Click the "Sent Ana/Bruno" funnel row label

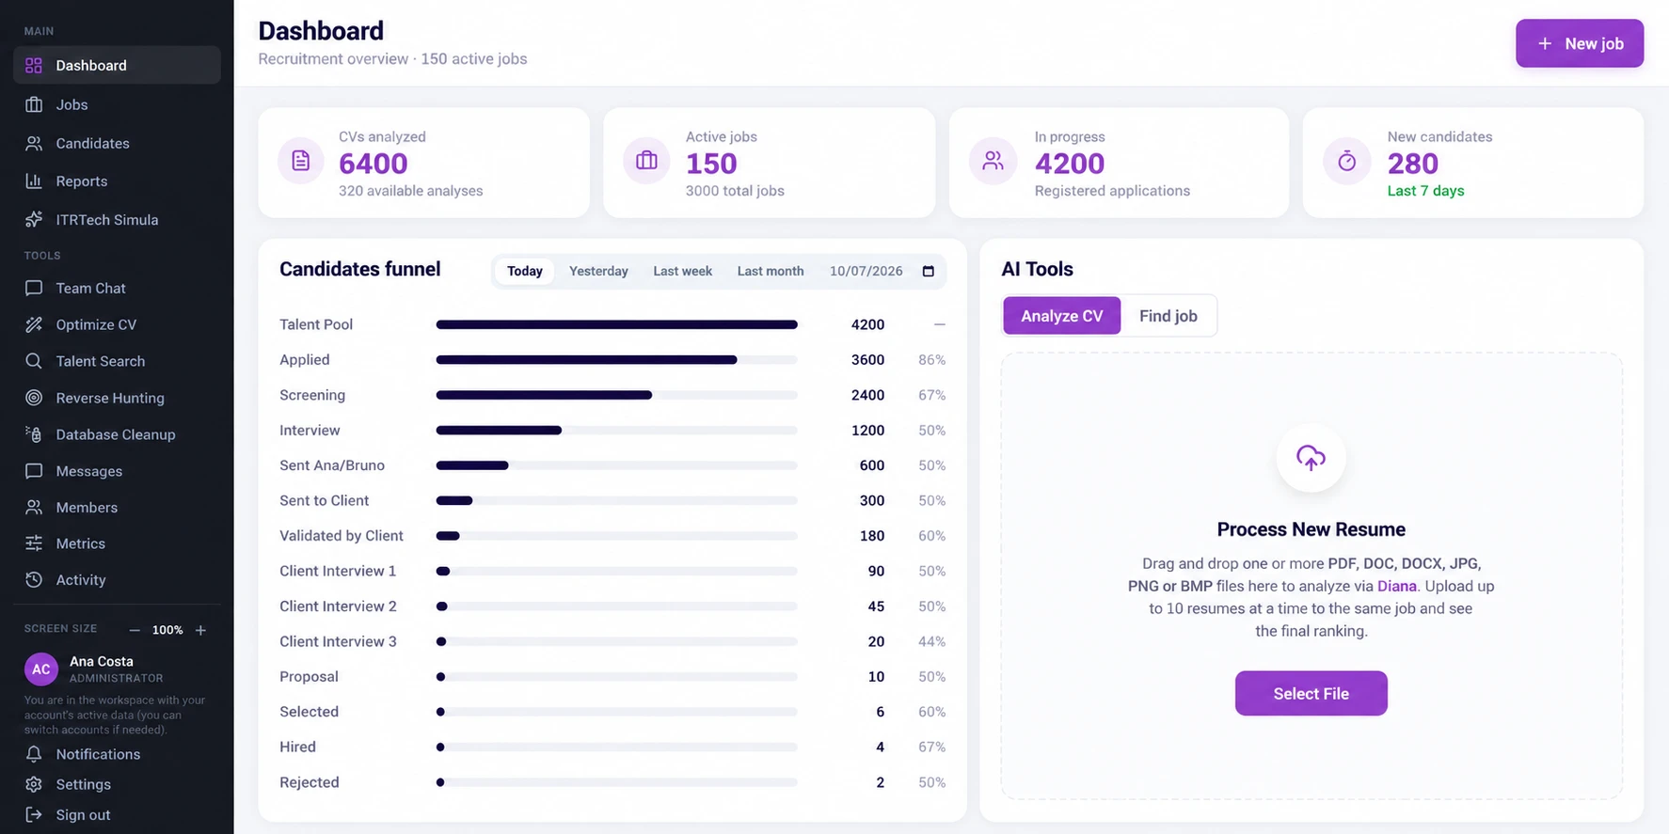[332, 465]
